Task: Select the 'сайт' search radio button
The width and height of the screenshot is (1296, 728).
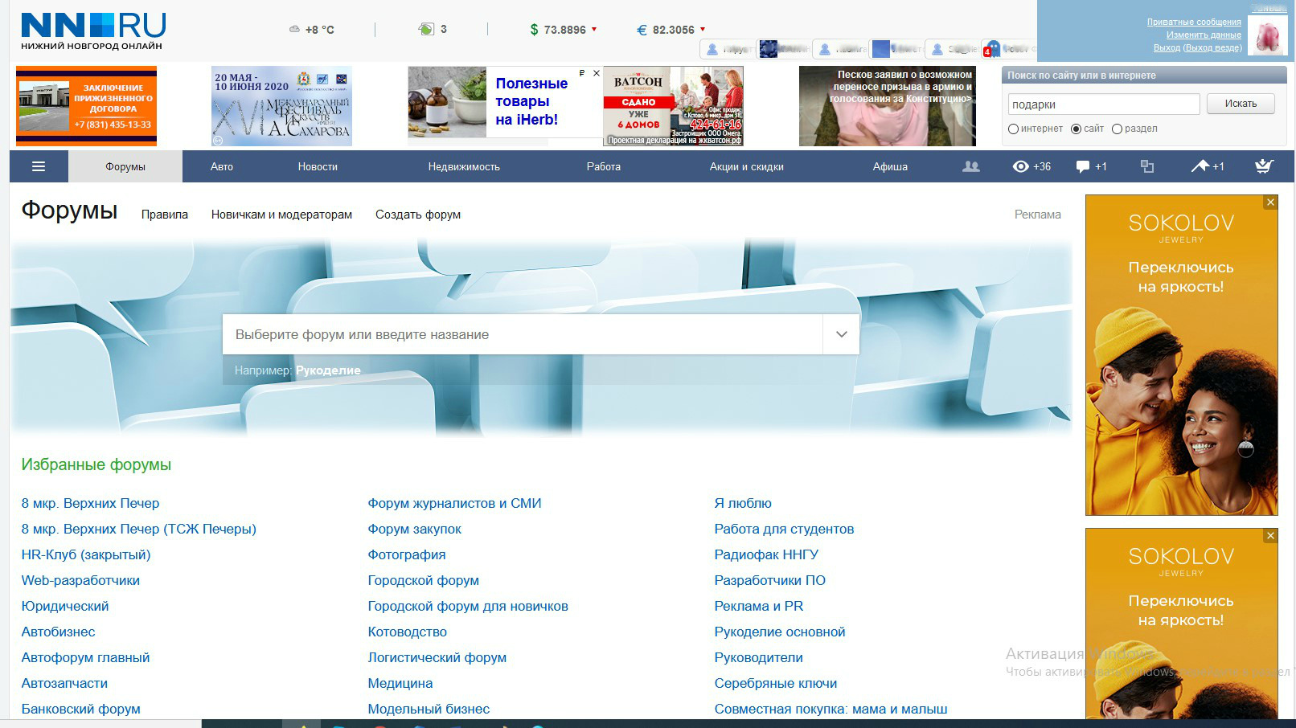Action: click(1076, 129)
